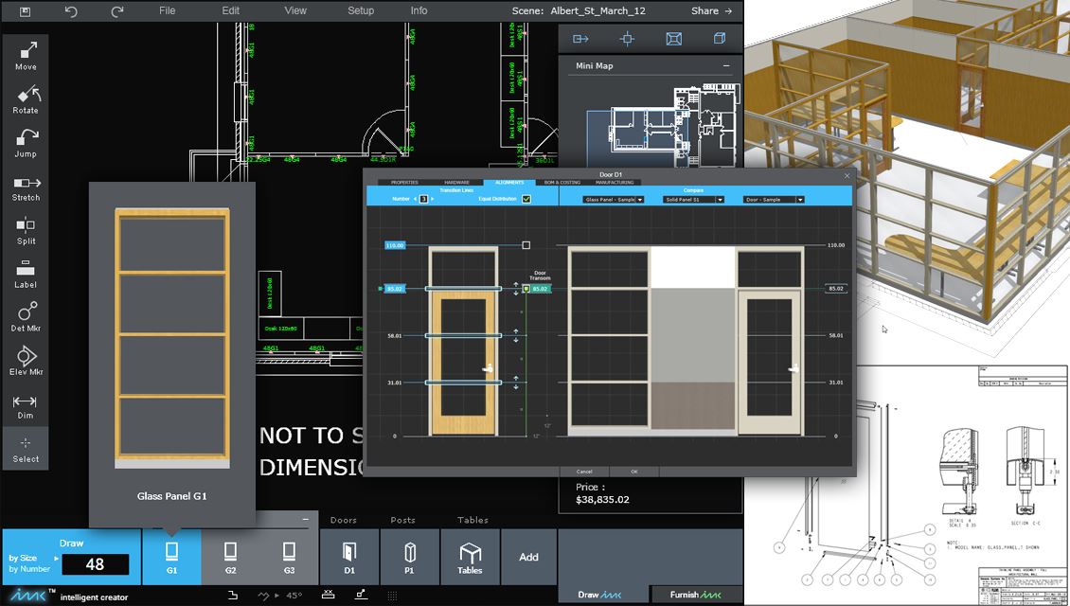Open the File menu
Image resolution: width=1070 pixels, height=606 pixels.
point(168,11)
